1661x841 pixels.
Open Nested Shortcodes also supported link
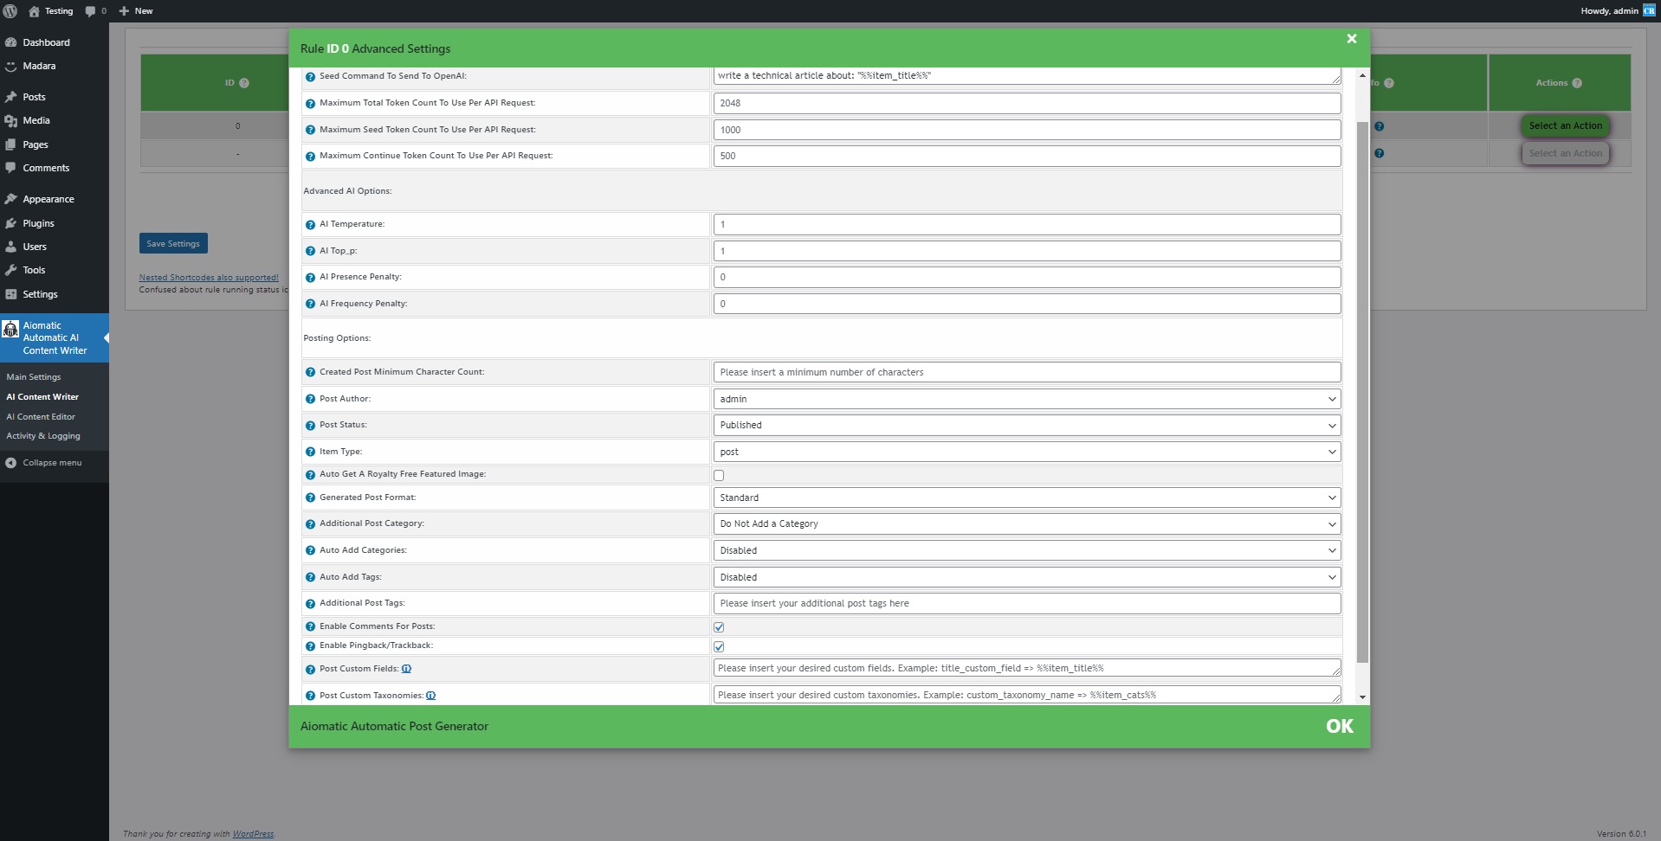click(x=209, y=278)
